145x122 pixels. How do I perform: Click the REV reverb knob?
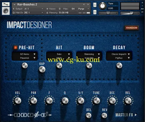[104, 116]
